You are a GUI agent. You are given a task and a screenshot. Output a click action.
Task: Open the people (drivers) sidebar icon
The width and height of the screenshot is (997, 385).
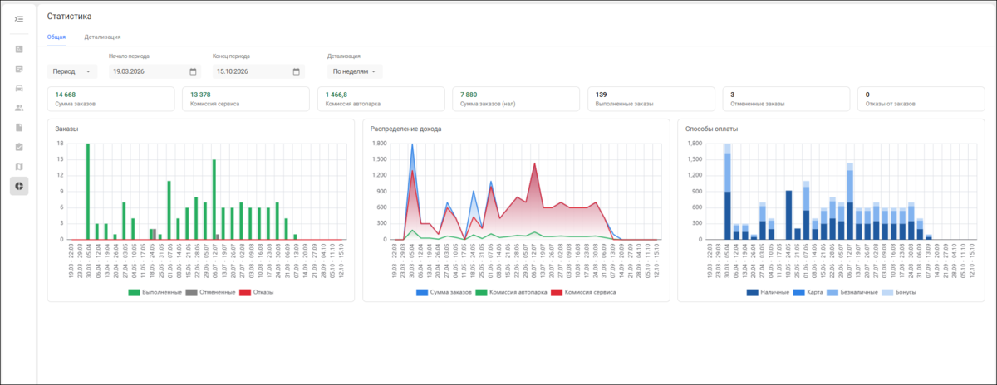point(19,108)
